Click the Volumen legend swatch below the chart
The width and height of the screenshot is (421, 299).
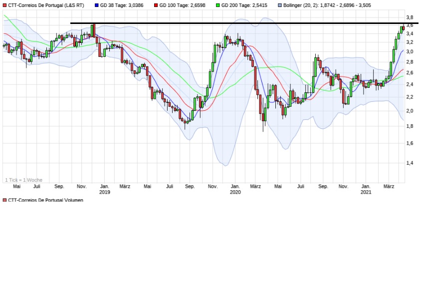pos(4,200)
